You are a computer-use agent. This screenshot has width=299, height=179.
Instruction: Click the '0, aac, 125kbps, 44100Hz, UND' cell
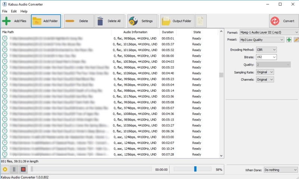[x=135, y=154]
